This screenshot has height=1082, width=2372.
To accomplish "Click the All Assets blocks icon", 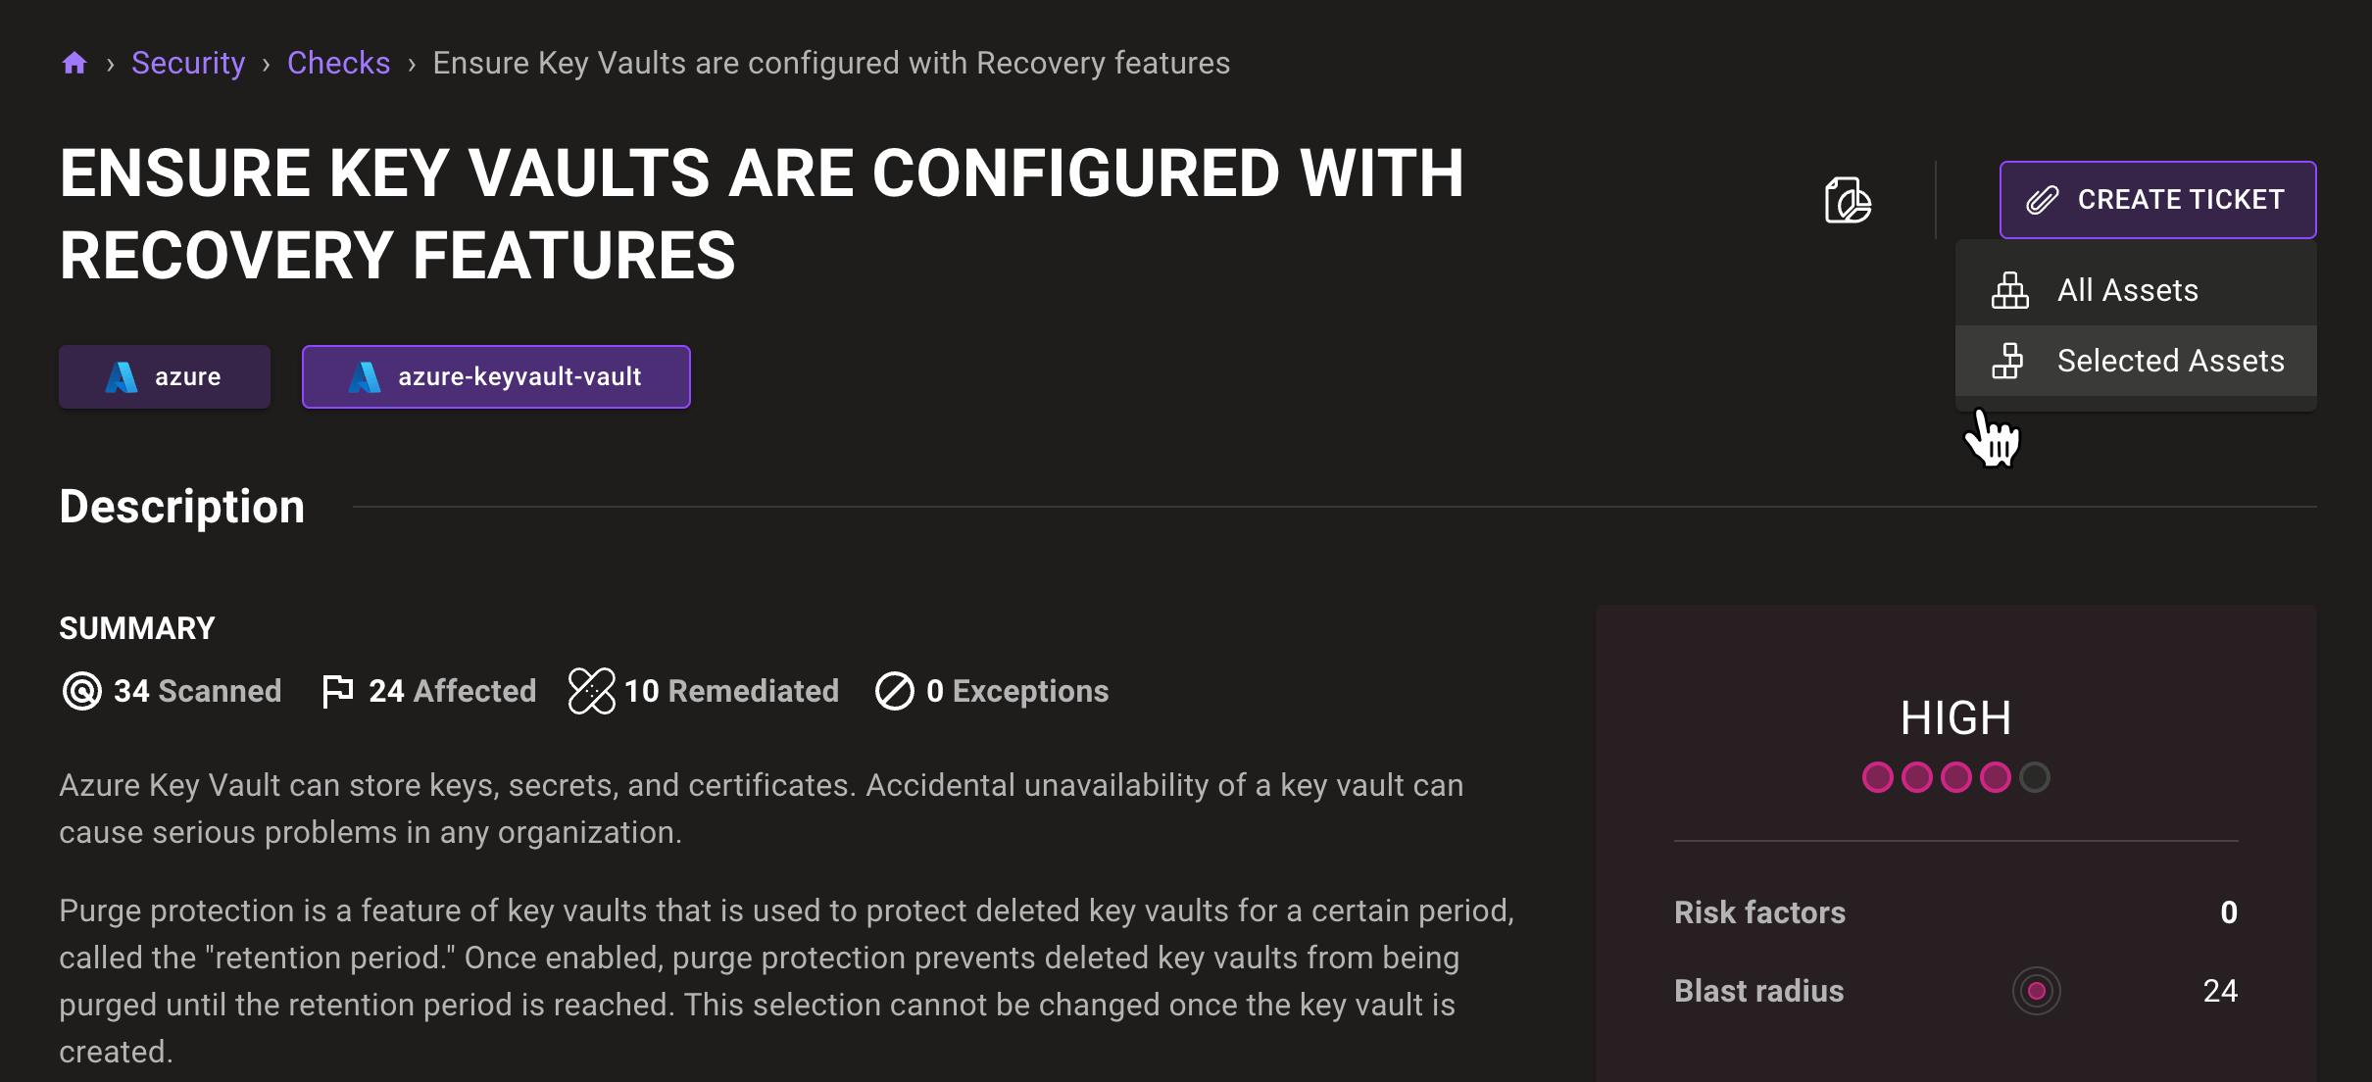I will tap(2009, 290).
